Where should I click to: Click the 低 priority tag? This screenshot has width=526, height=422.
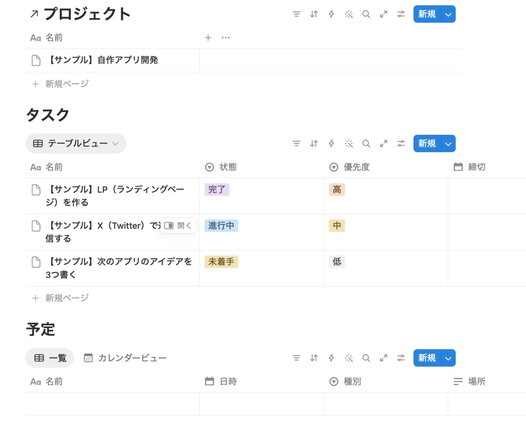tap(337, 262)
